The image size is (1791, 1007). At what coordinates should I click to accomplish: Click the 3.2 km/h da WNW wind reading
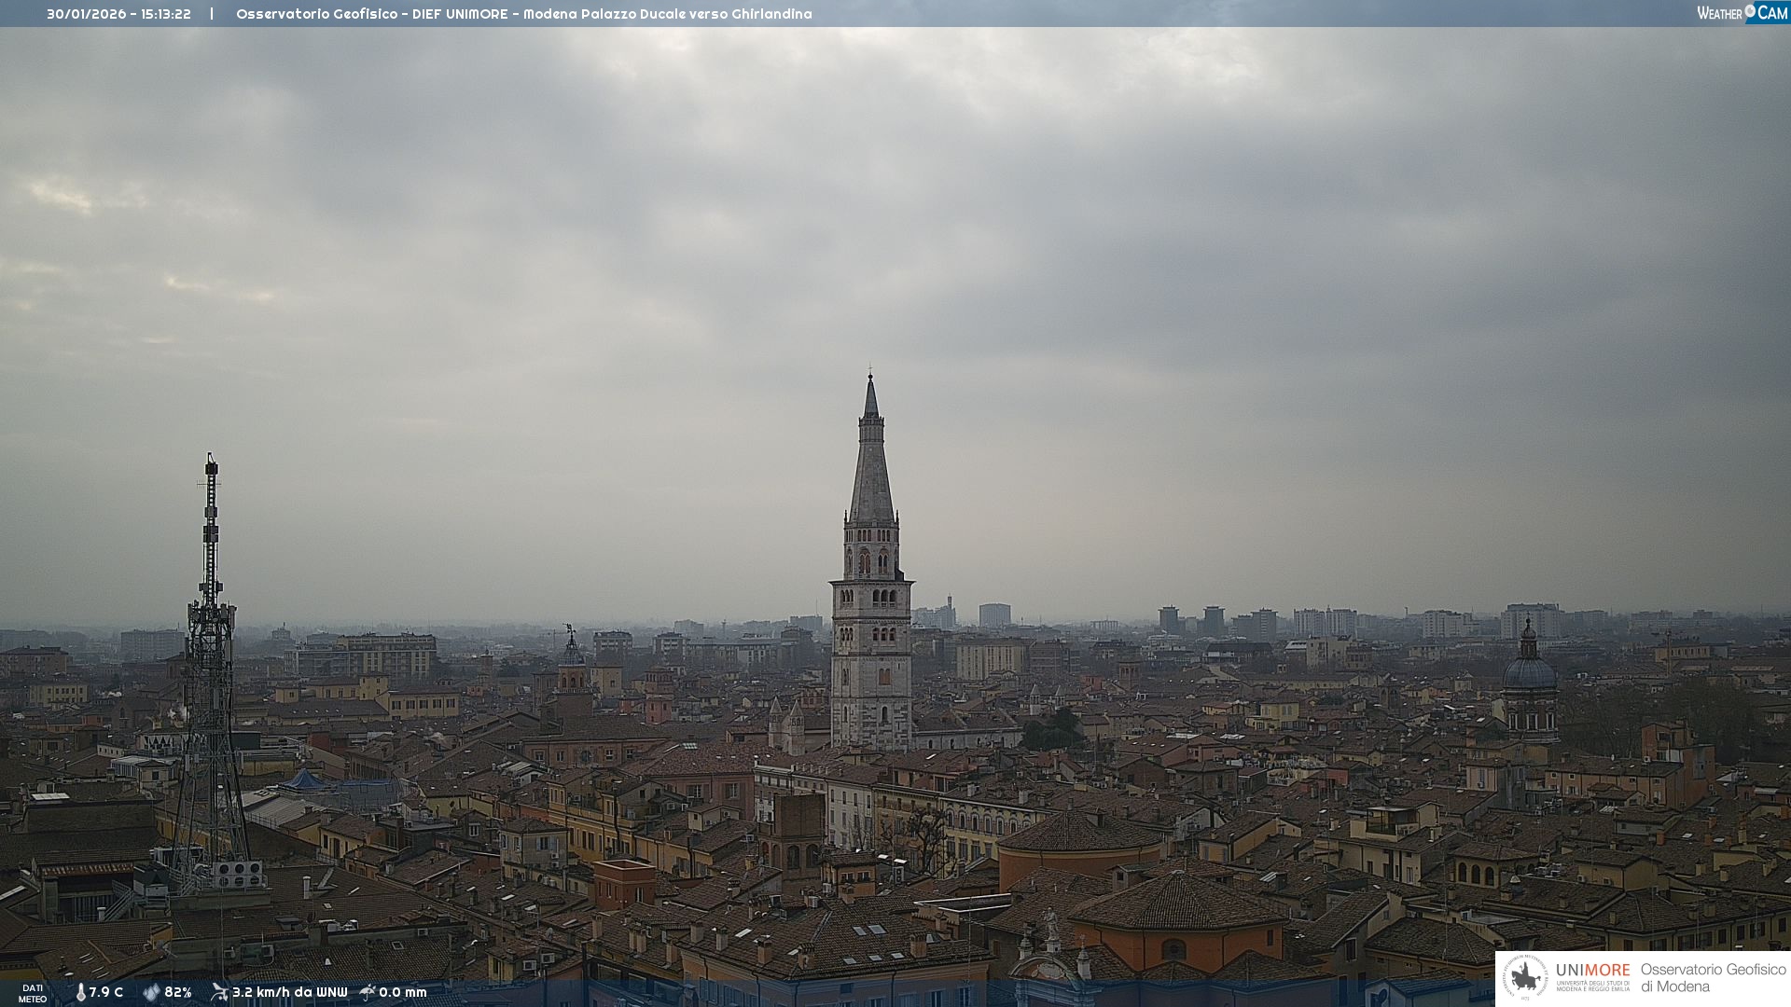tap(289, 992)
